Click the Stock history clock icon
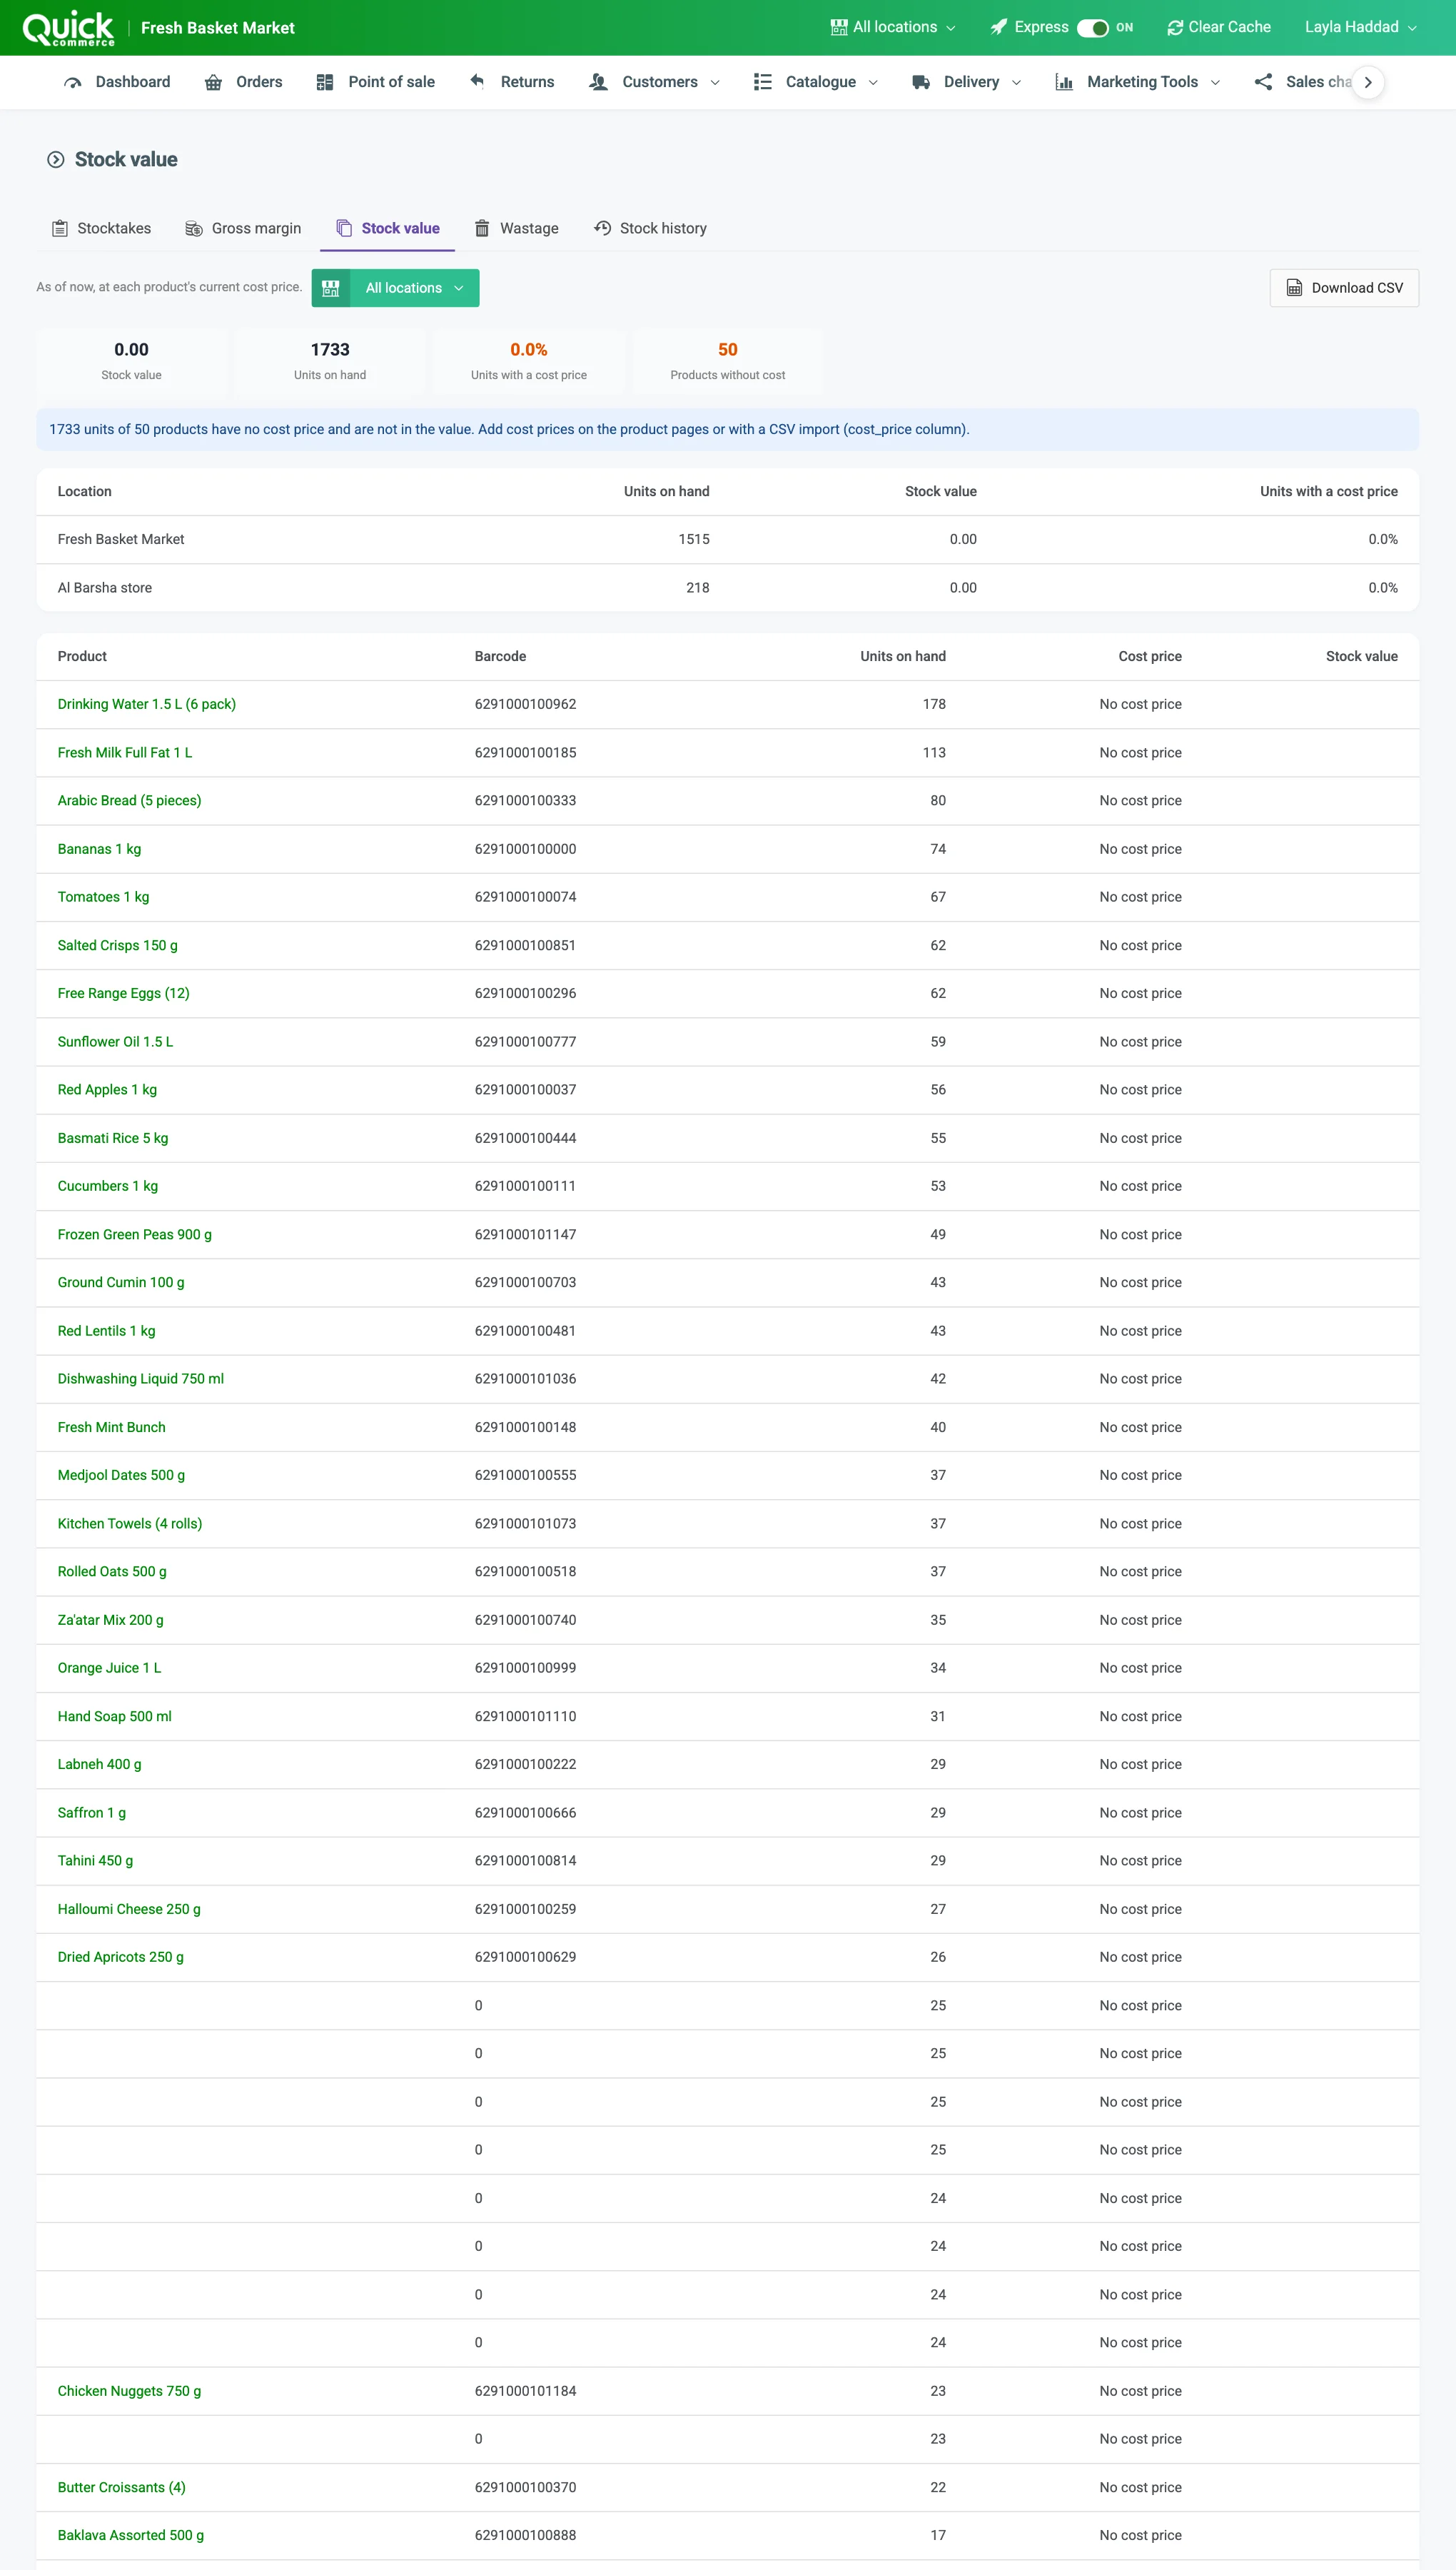Image resolution: width=1456 pixels, height=2570 pixels. (602, 228)
